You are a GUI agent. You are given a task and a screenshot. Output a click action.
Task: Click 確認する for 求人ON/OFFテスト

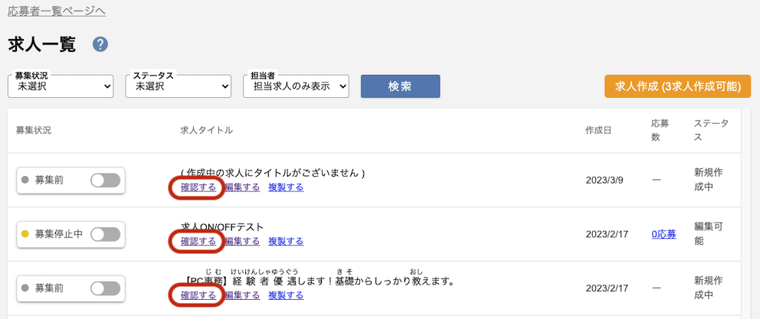[198, 241]
